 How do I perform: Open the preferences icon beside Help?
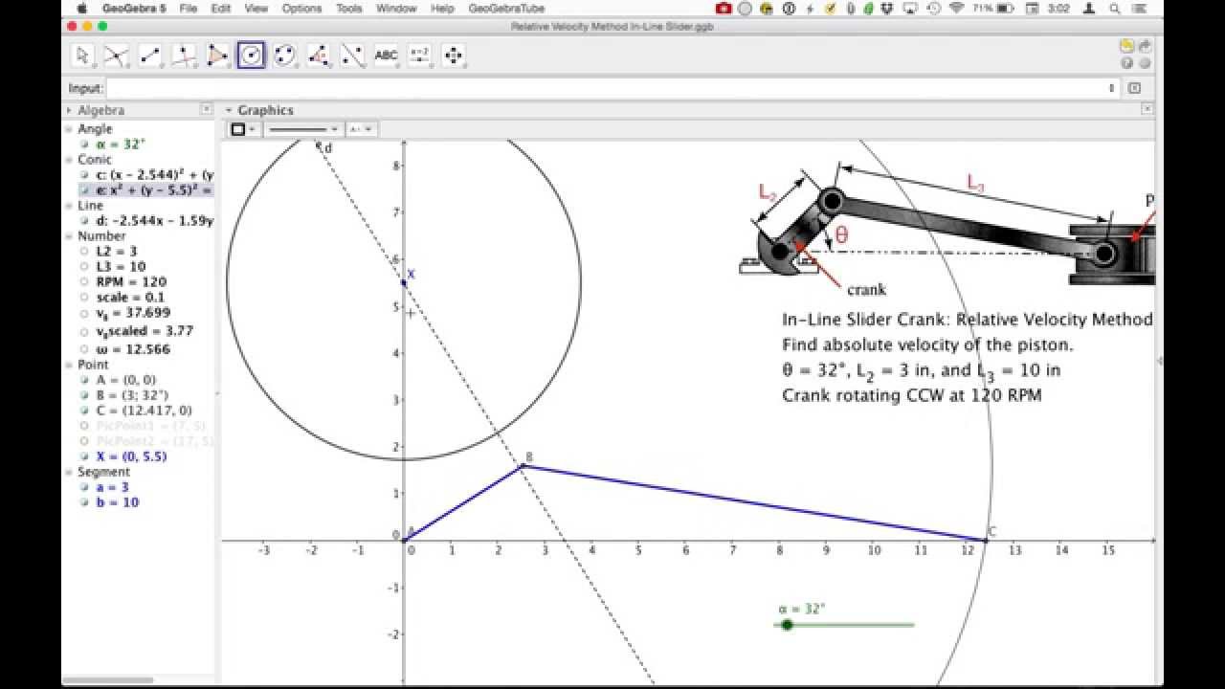(x=1144, y=63)
